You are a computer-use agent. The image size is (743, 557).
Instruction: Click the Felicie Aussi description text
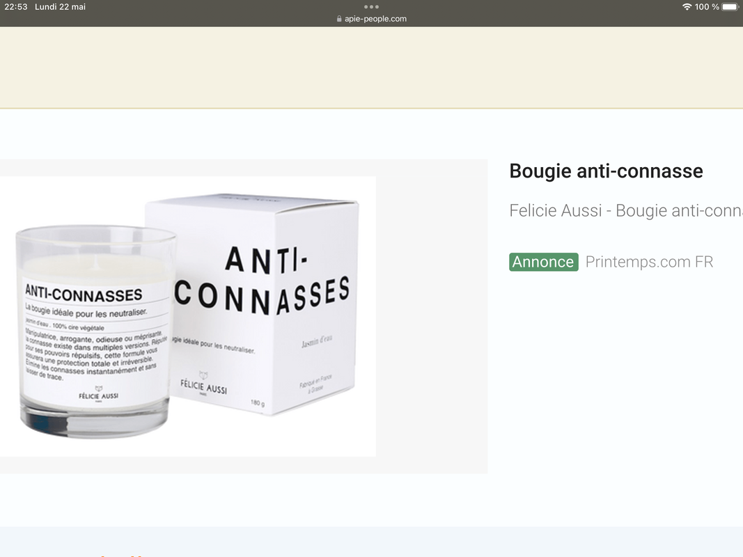coord(626,210)
